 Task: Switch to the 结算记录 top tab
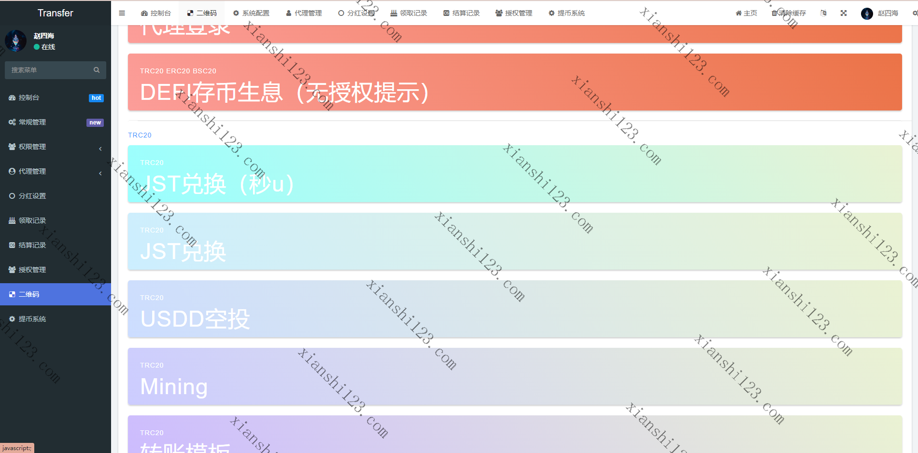click(x=461, y=13)
